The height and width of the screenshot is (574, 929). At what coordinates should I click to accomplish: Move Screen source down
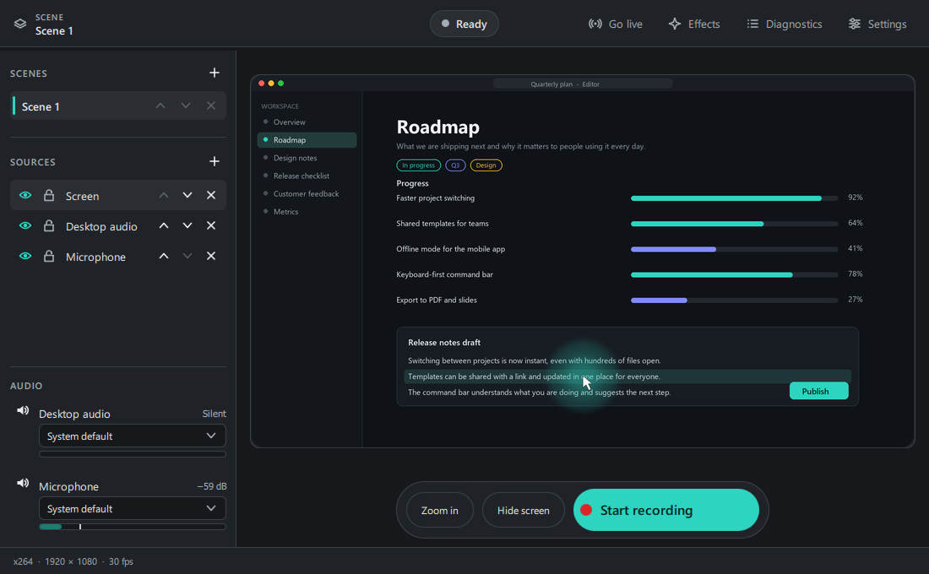187,196
